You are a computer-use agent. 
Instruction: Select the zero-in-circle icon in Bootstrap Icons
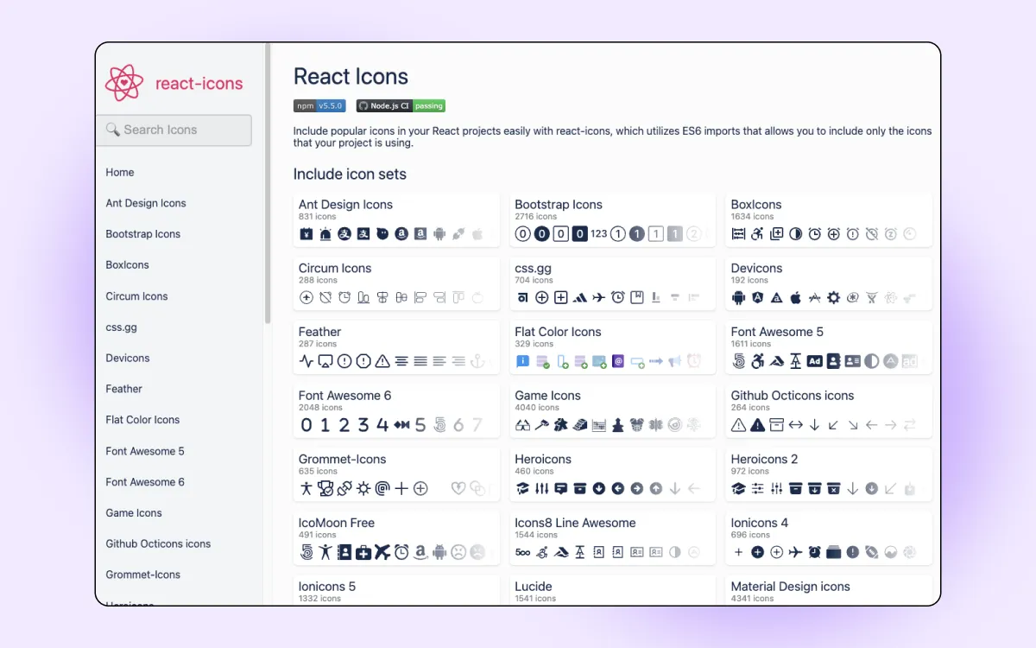pyautogui.click(x=523, y=233)
